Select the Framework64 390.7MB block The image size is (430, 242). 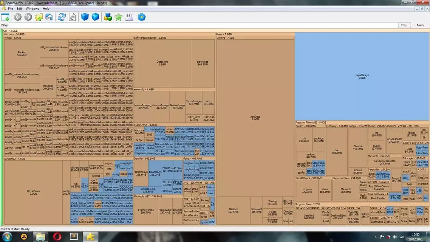(146, 211)
